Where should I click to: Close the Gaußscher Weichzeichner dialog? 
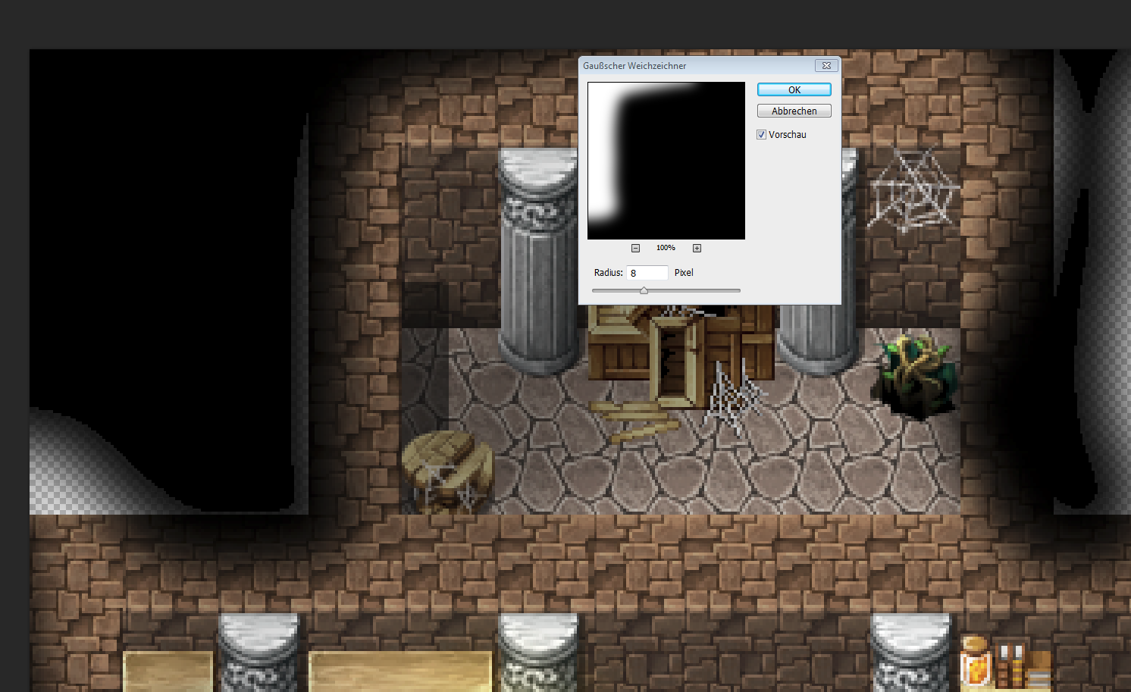826,66
